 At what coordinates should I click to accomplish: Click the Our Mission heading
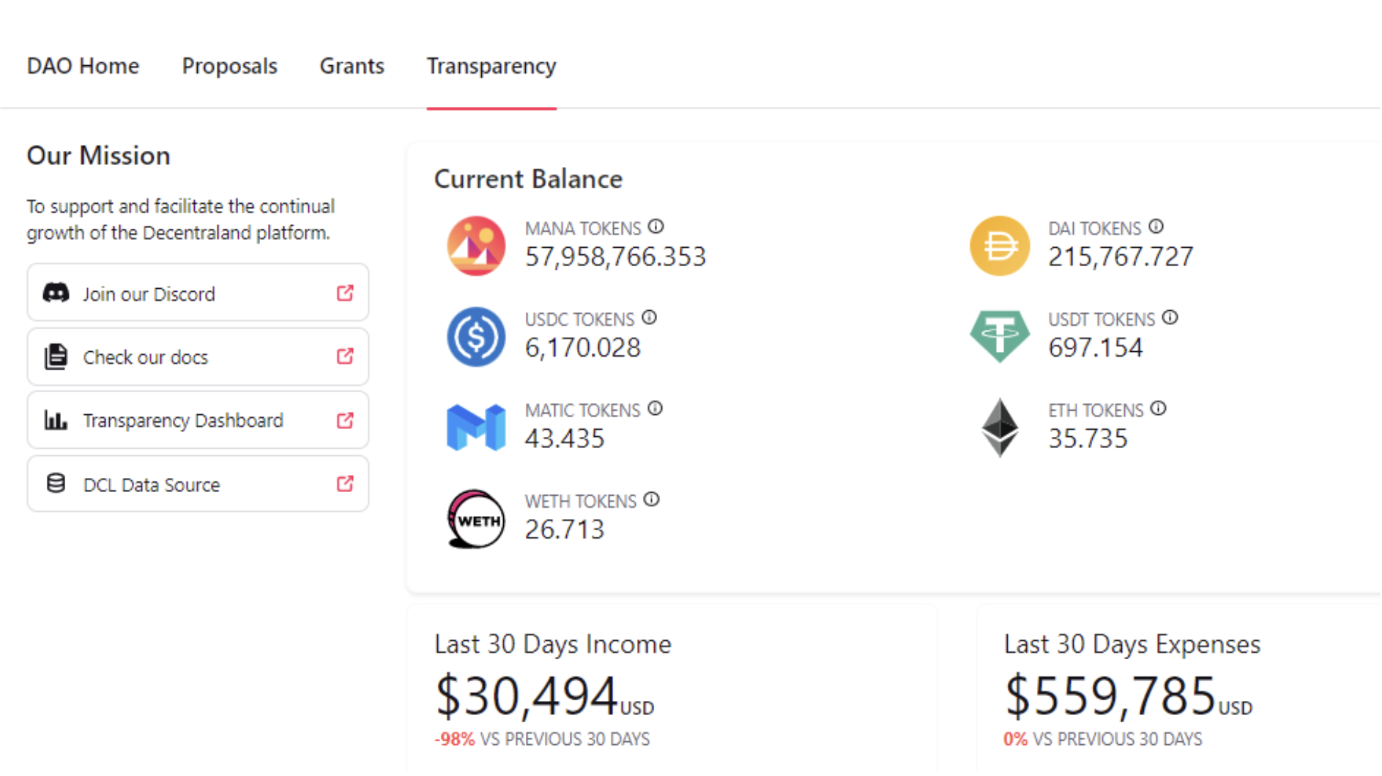99,156
